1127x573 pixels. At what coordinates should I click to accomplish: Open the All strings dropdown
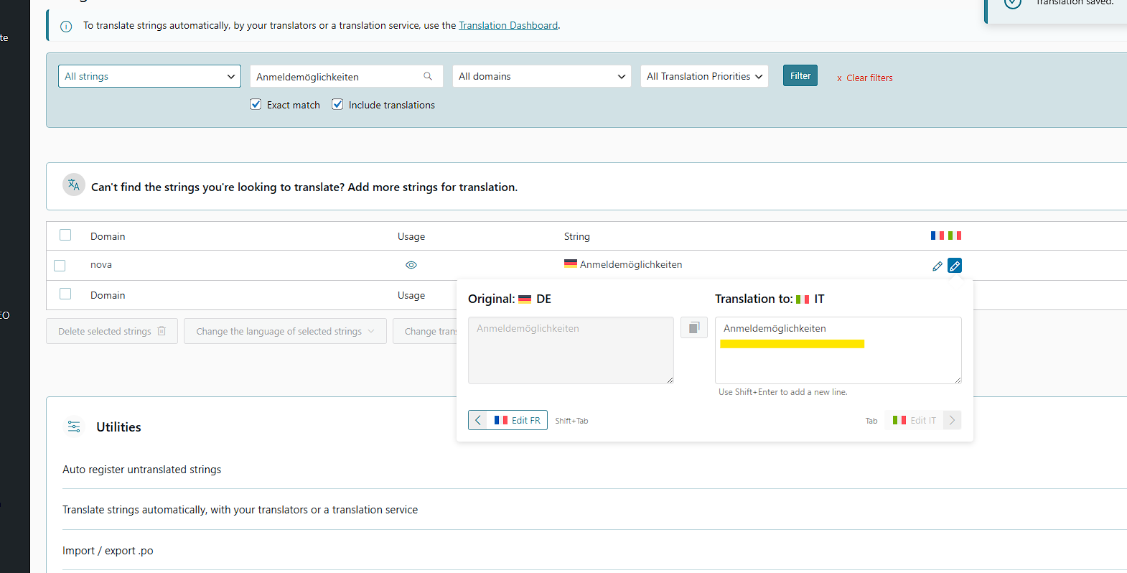pos(149,76)
